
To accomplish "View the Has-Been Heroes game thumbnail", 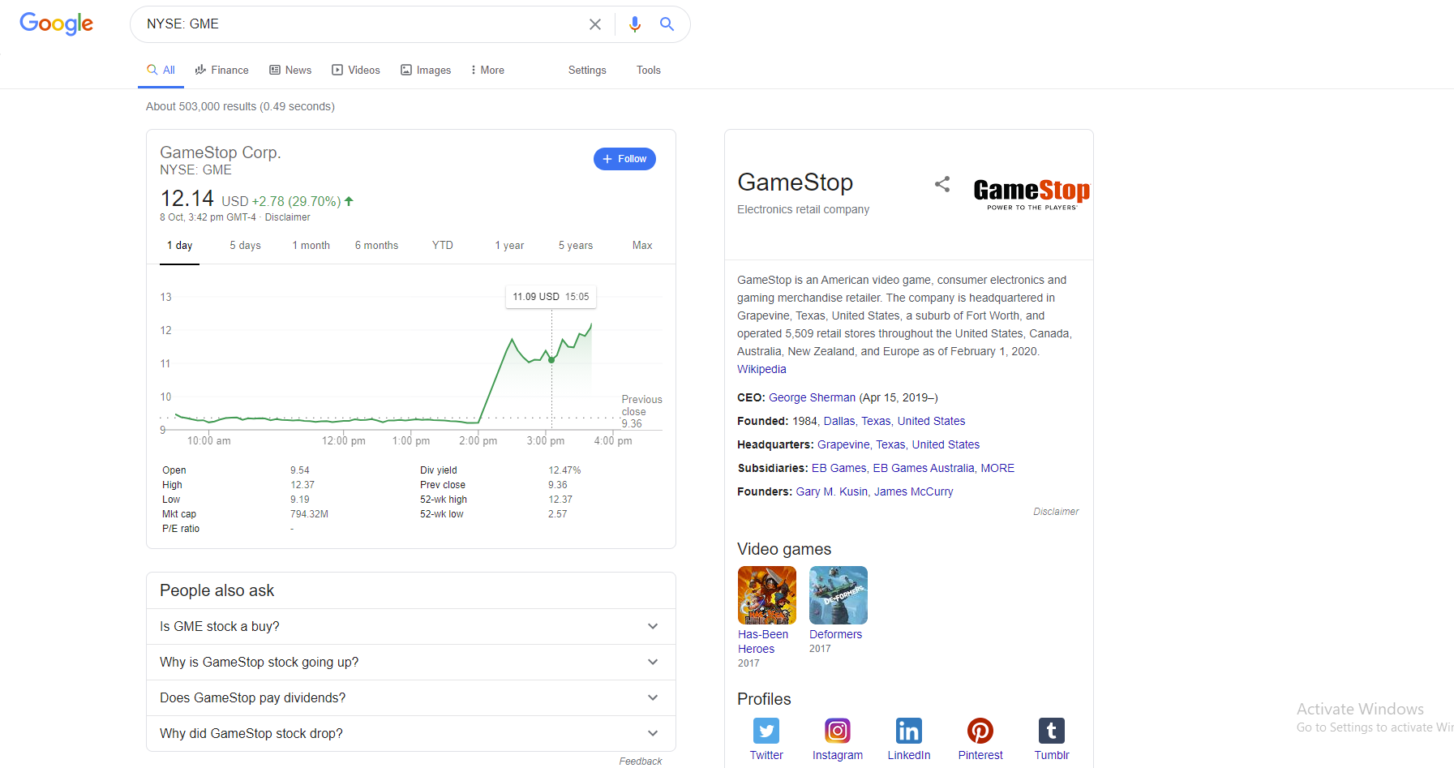I will pyautogui.click(x=766, y=594).
